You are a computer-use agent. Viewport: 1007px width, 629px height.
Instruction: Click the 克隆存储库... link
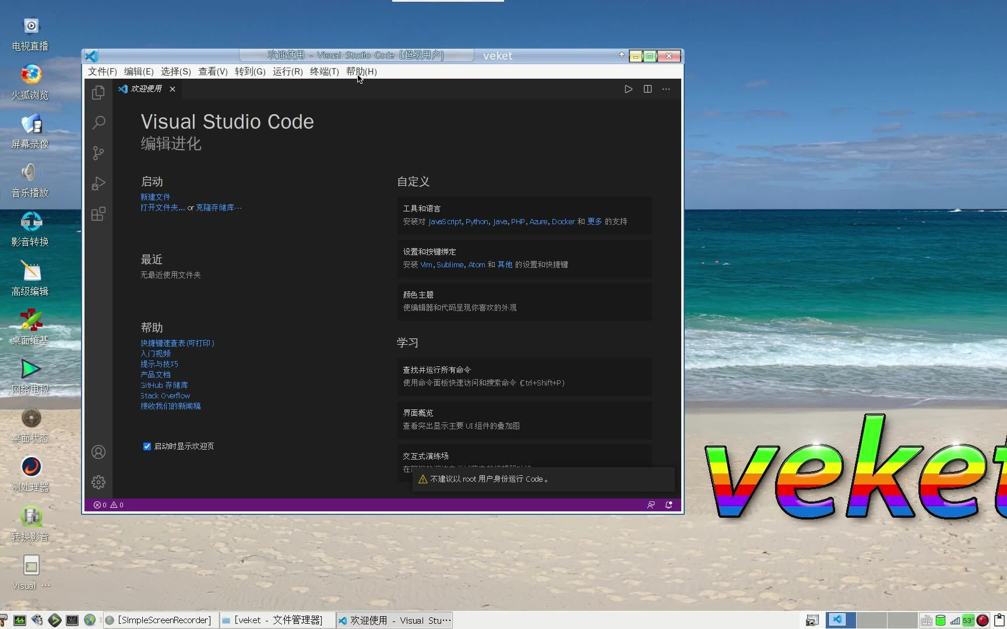[219, 207]
